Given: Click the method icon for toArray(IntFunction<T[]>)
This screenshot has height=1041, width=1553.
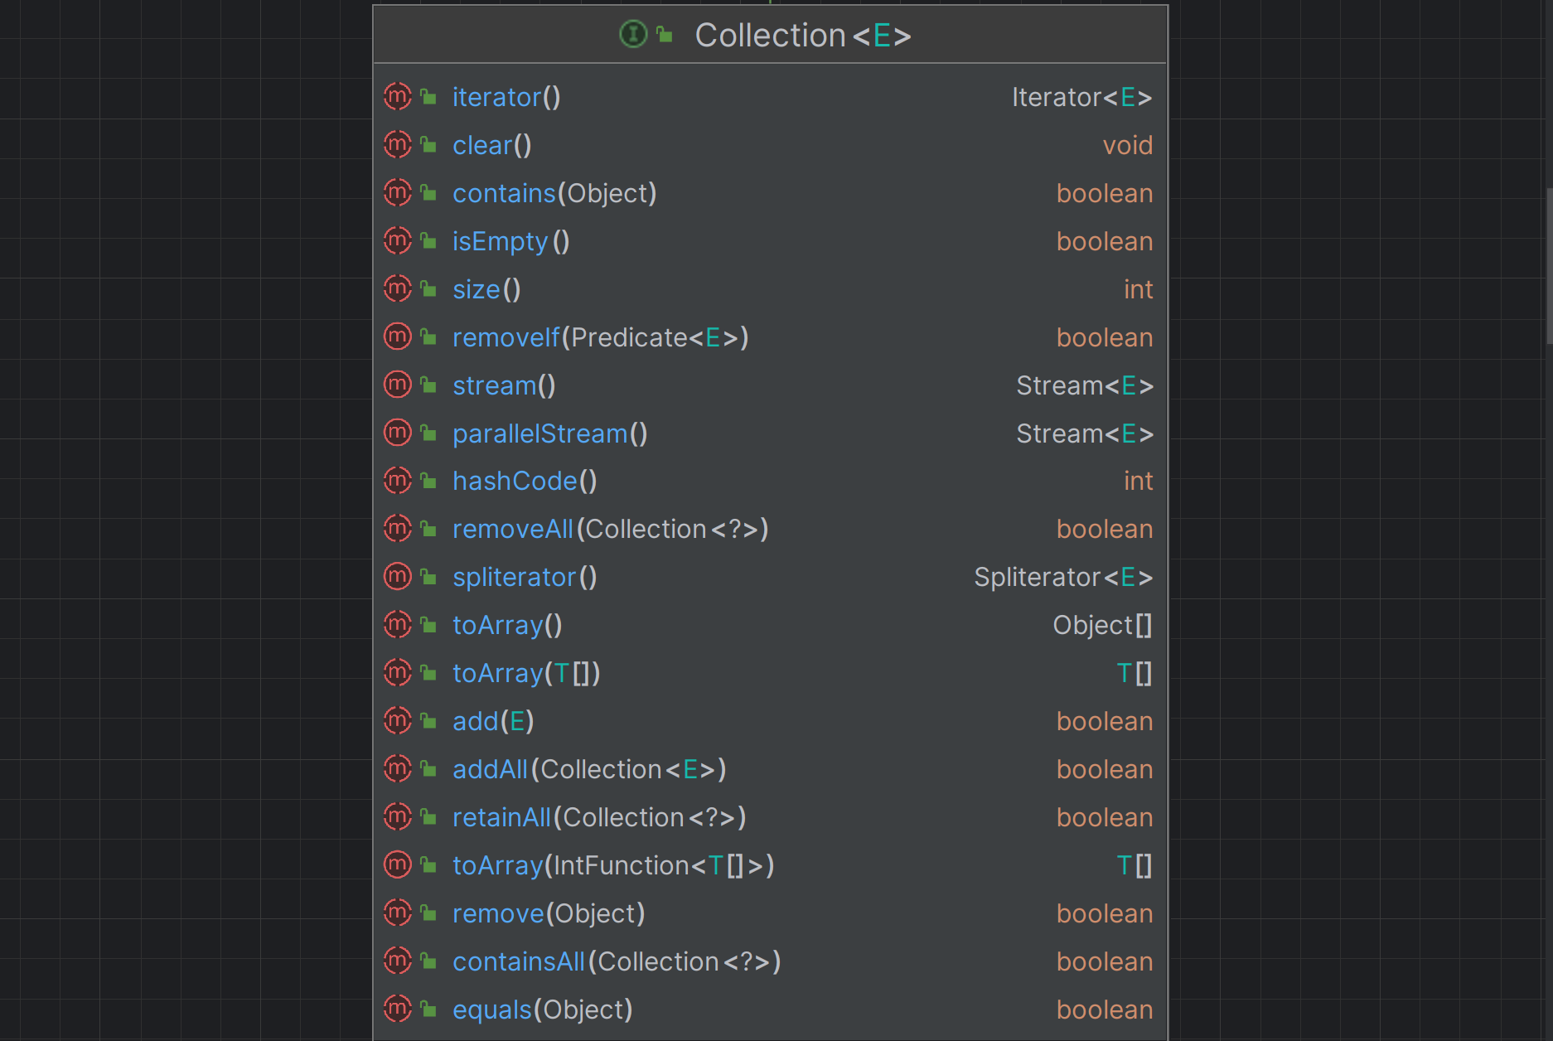Looking at the screenshot, I should pos(398,865).
